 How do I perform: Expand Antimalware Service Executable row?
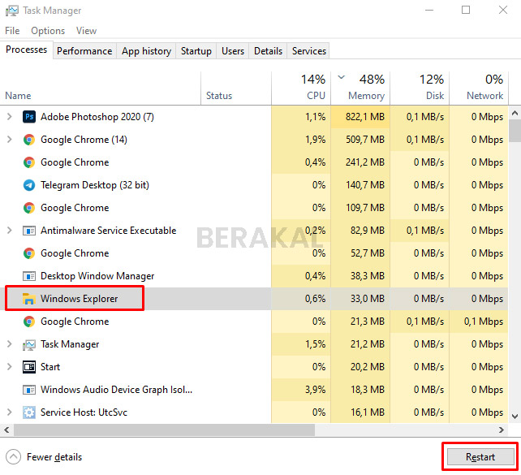click(x=9, y=231)
